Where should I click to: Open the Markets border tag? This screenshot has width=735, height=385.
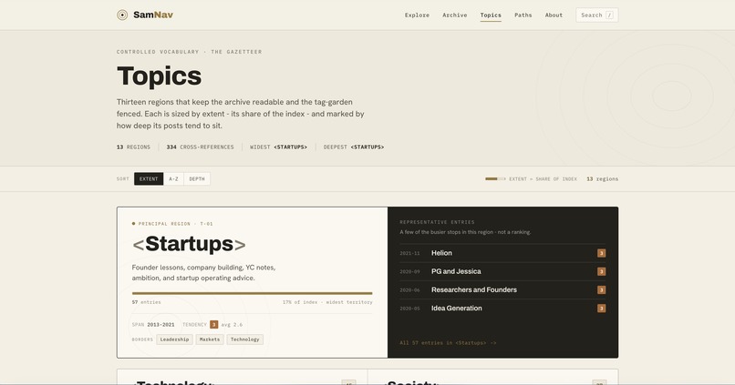coord(210,339)
